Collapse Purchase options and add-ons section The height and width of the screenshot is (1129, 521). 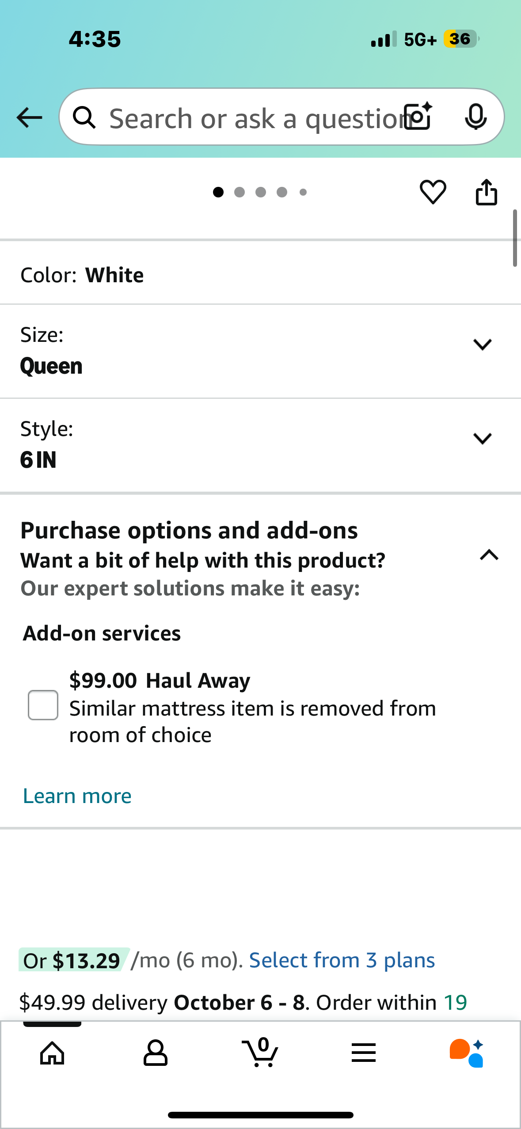coord(489,555)
